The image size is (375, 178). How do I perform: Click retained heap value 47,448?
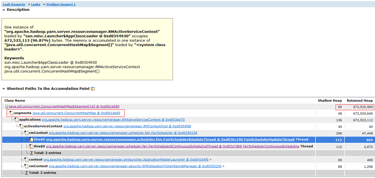[367, 133]
